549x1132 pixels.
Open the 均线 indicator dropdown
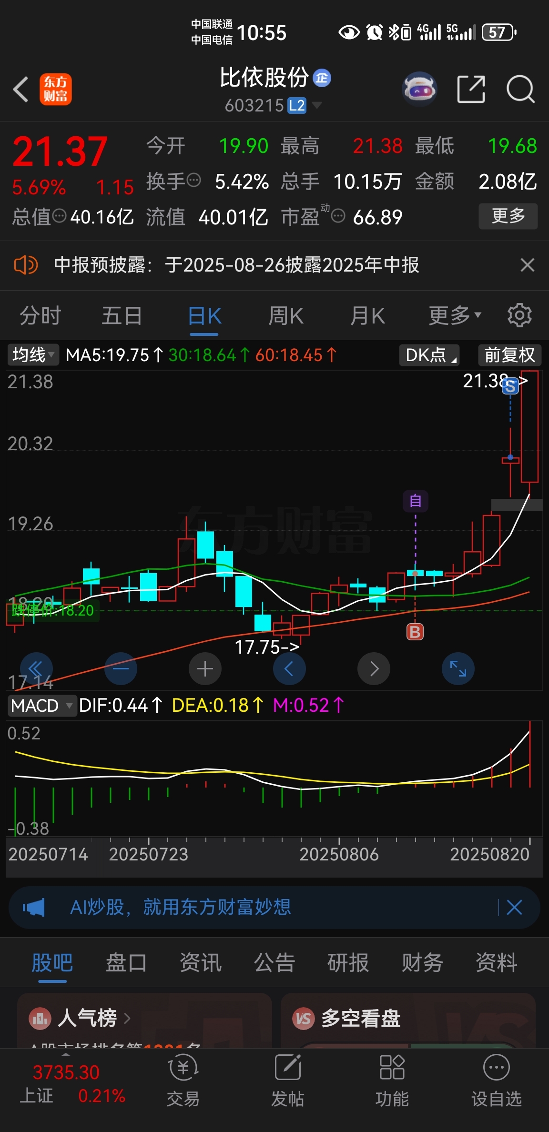point(33,355)
